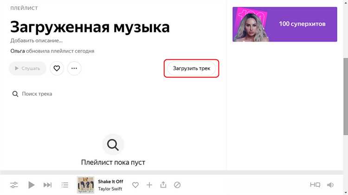This screenshot has width=348, height=195.
Task: Open the 100 суперхитов banner
Action: (285, 24)
